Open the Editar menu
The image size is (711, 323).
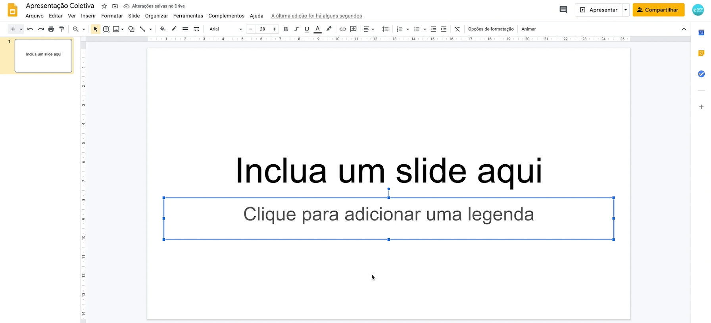click(56, 16)
